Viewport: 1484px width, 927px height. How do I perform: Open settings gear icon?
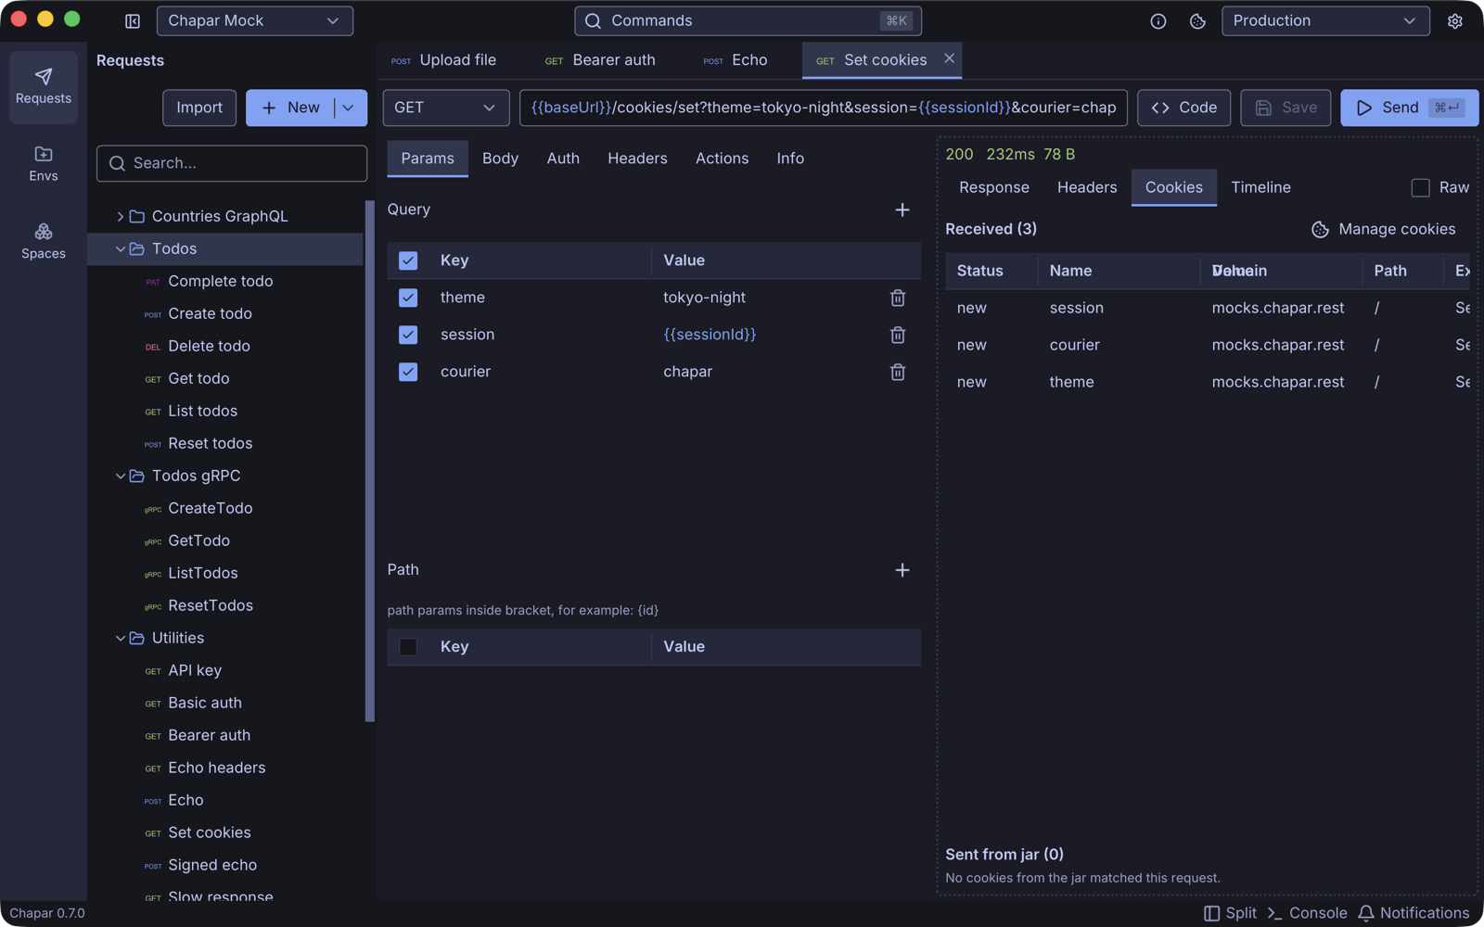coord(1454,20)
